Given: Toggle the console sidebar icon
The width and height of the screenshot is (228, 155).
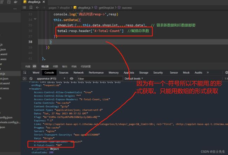Looking at the screenshot, I should point(25,79).
